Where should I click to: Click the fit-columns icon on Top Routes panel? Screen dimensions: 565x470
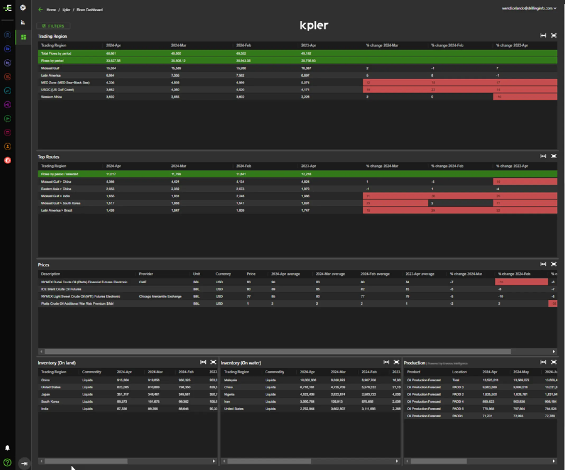tap(543, 156)
